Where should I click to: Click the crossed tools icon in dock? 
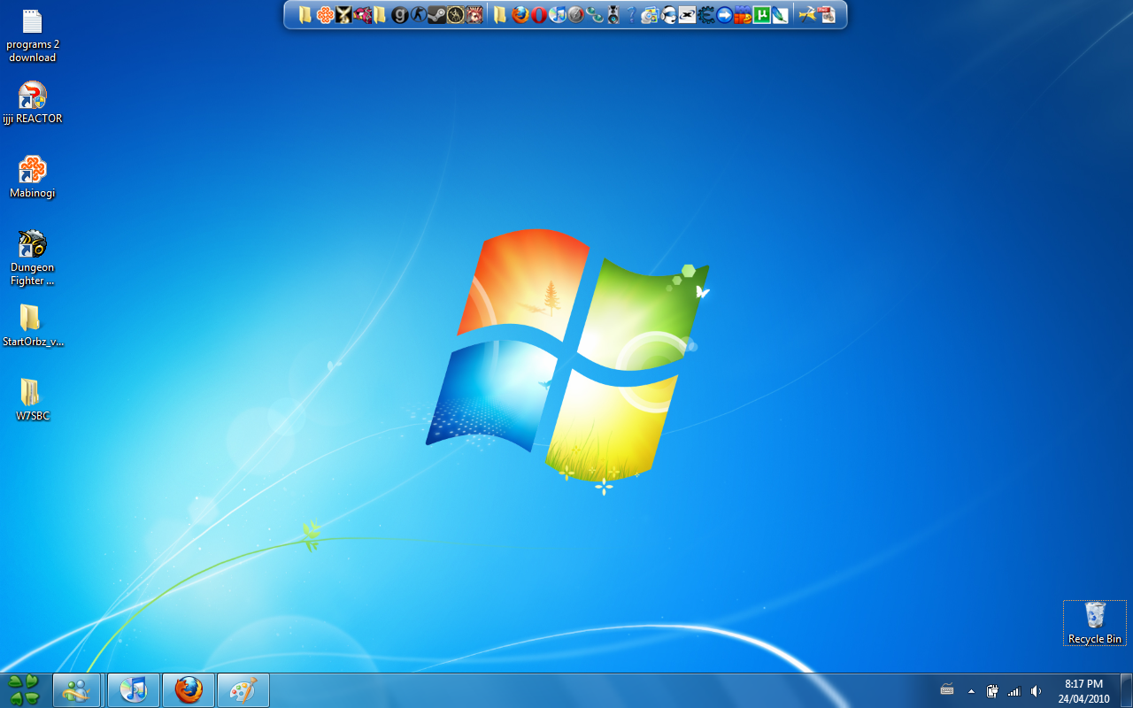click(806, 15)
